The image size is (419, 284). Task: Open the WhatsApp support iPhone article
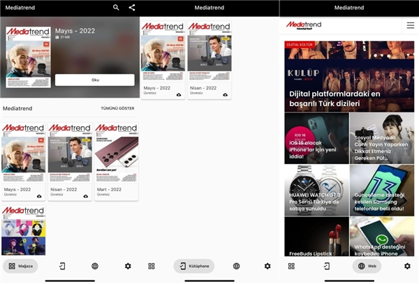click(x=382, y=237)
